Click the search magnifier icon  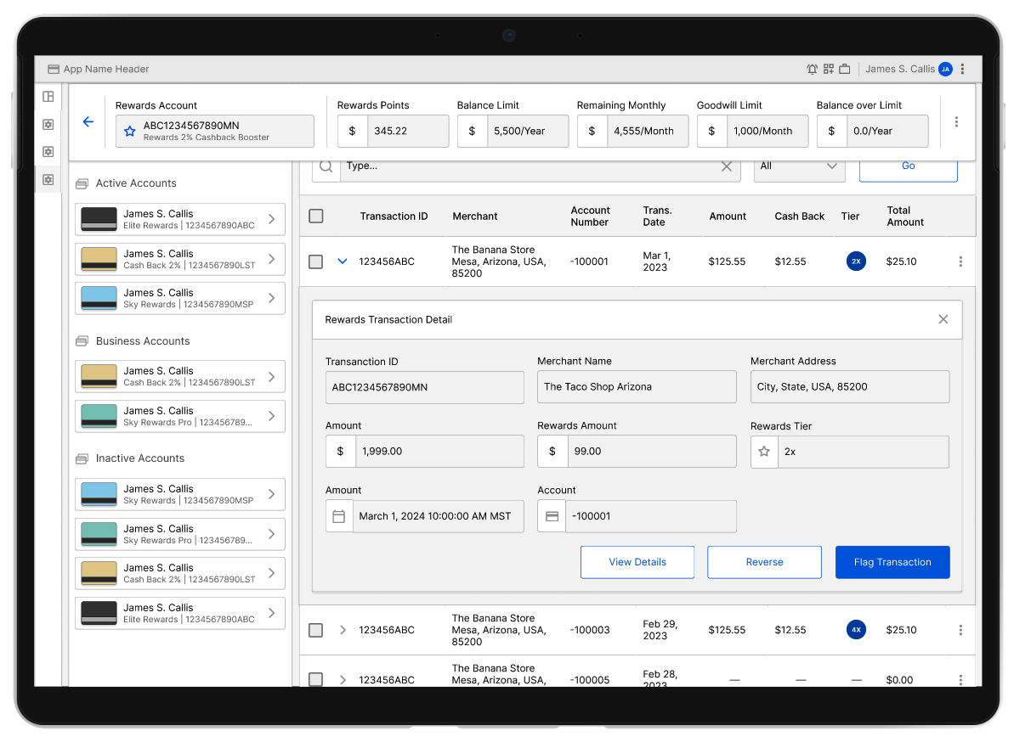tap(326, 166)
